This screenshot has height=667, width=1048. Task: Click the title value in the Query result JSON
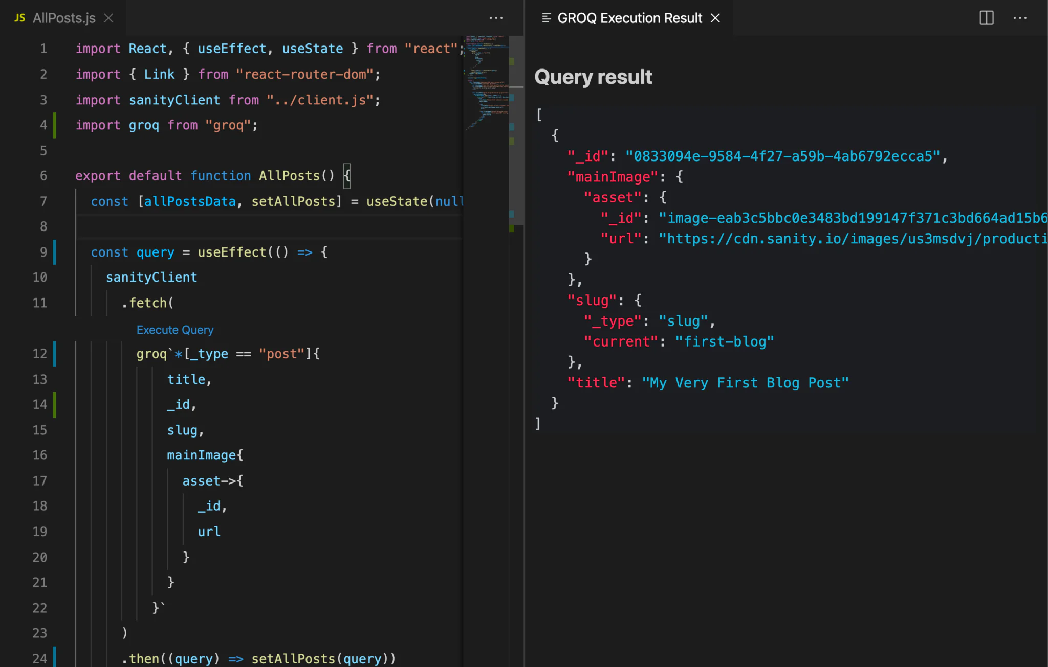tap(744, 382)
